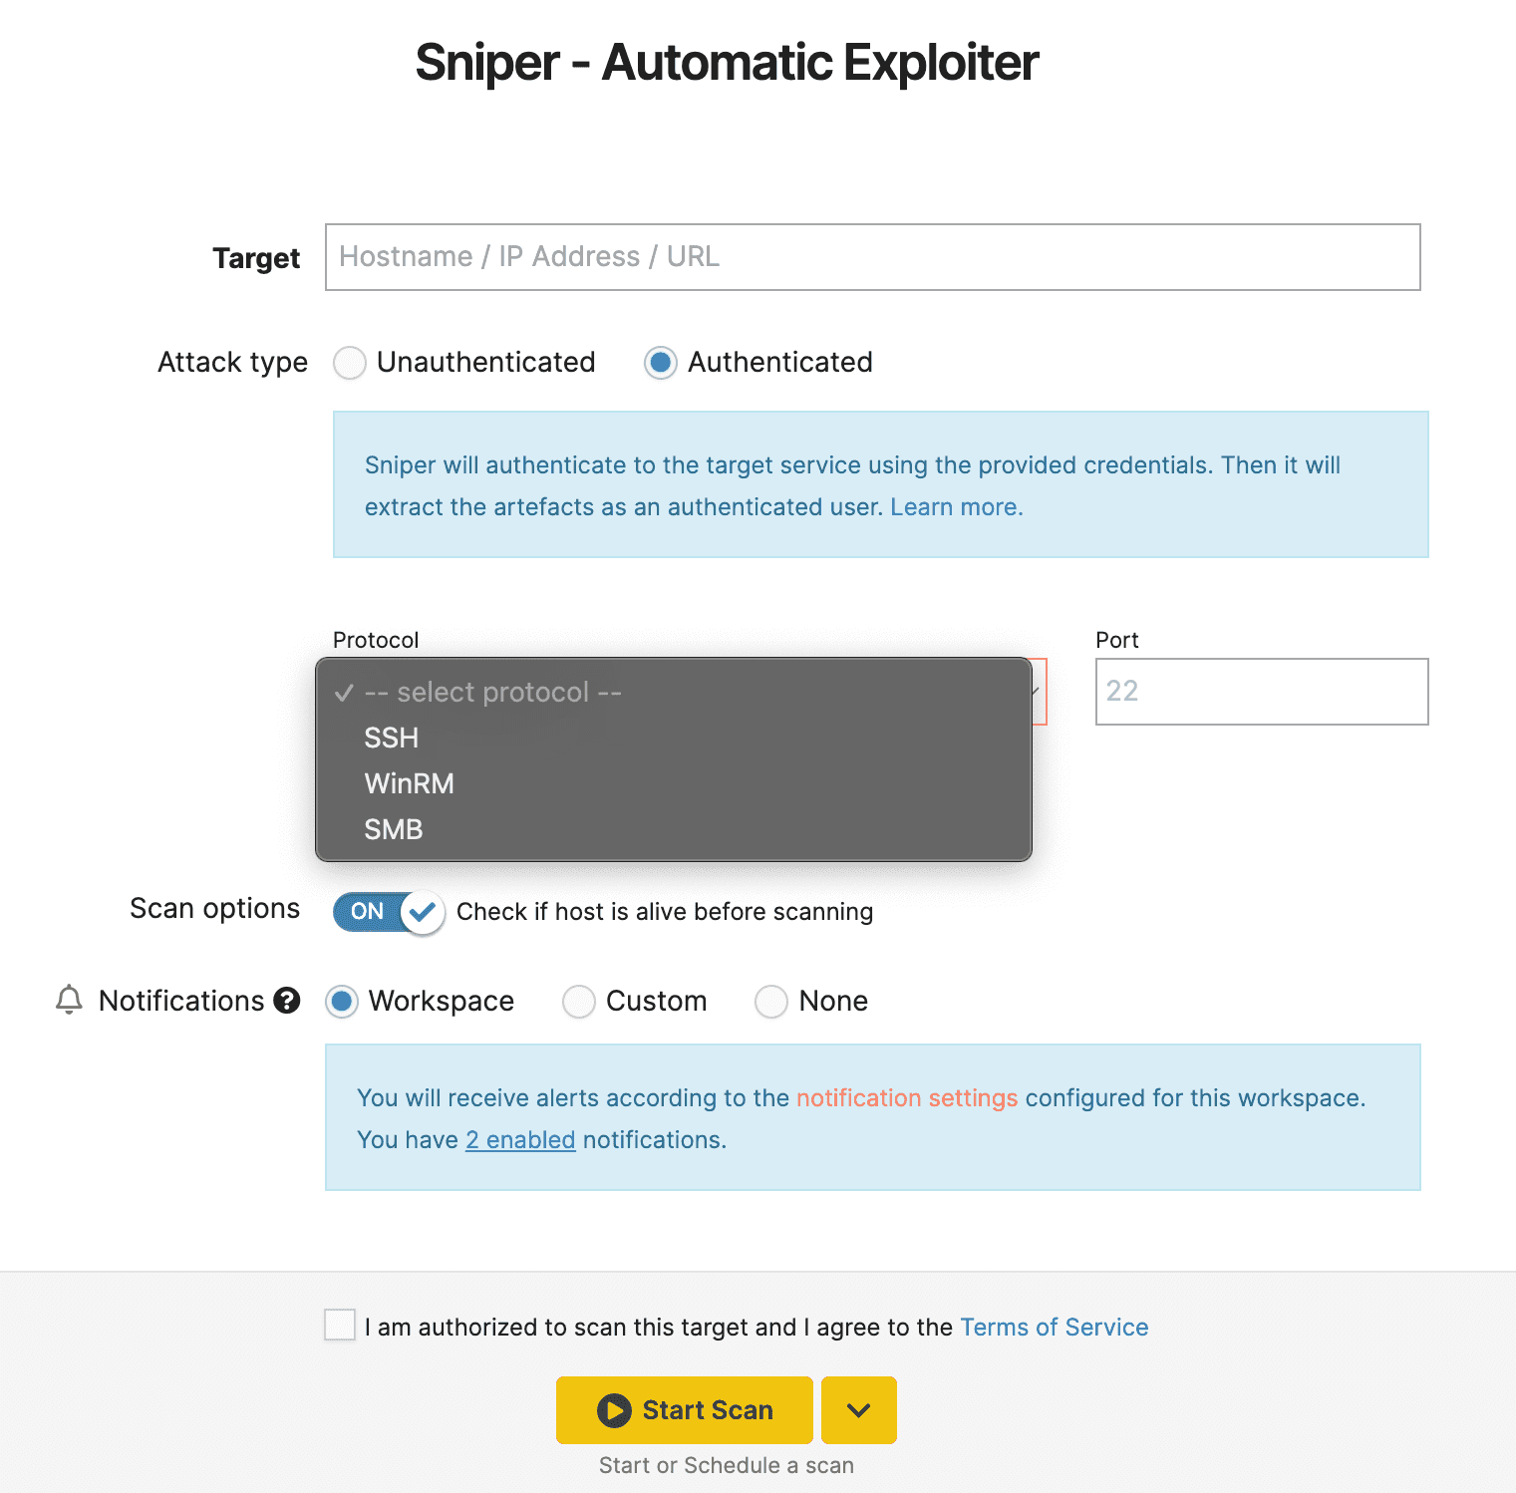Select Custom notifications option
This screenshot has height=1493, width=1516.
click(579, 1002)
